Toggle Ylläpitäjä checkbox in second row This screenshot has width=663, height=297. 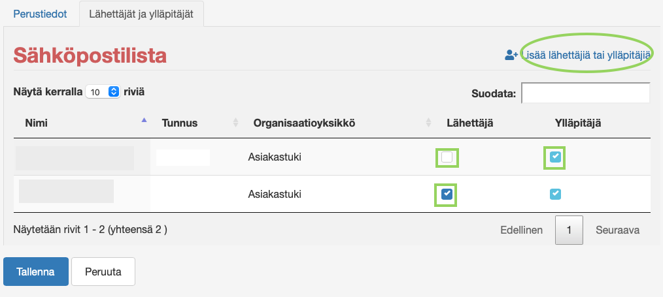[x=555, y=194]
